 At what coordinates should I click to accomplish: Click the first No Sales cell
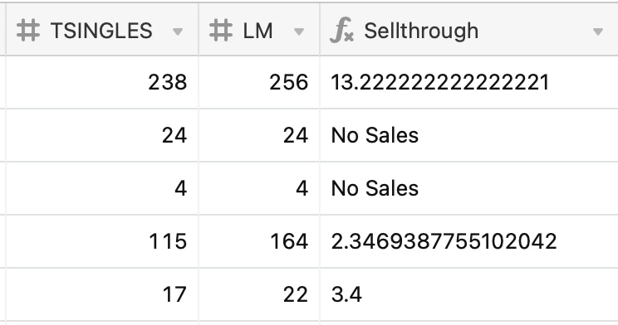click(469, 135)
